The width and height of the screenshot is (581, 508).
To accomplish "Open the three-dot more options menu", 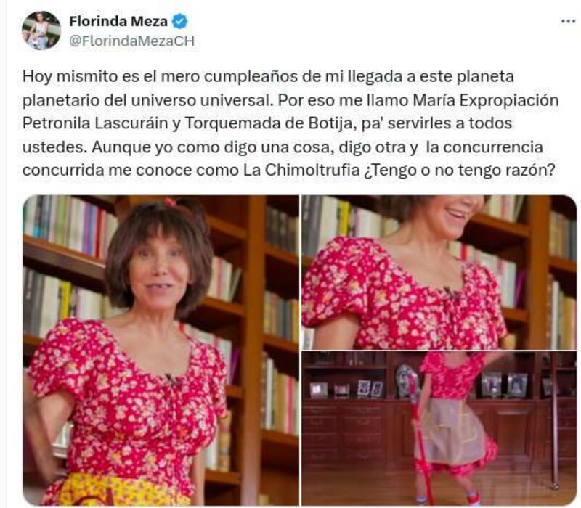I will pyautogui.click(x=568, y=22).
